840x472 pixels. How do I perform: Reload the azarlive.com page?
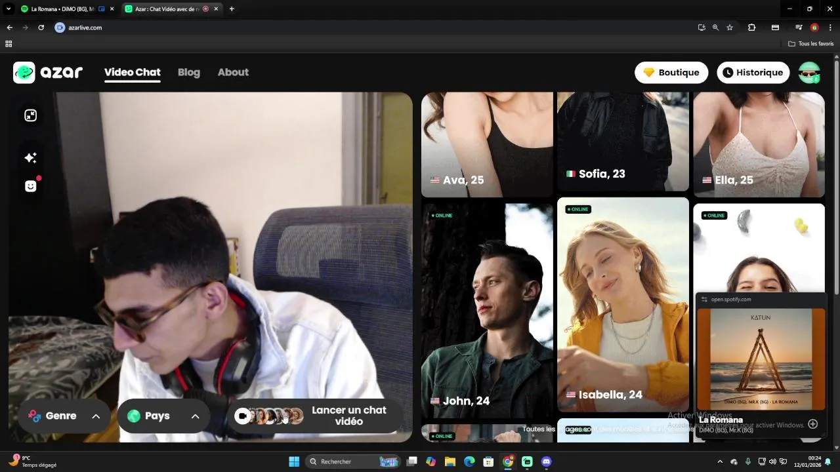(41, 28)
